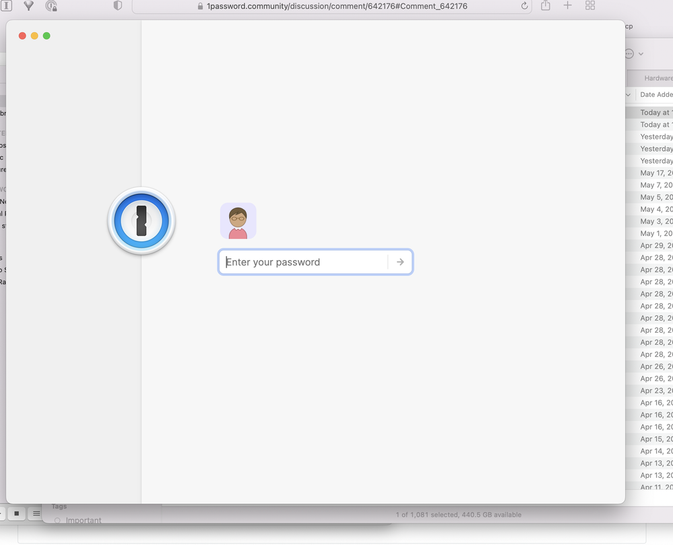Click the privacy shield icon in Safari
The image size is (673, 545).
point(117,5)
